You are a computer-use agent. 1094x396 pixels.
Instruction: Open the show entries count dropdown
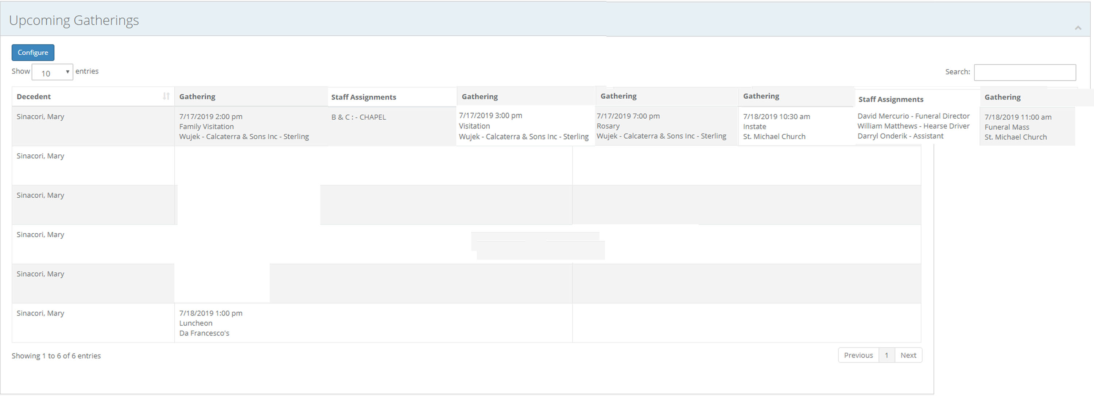[52, 72]
